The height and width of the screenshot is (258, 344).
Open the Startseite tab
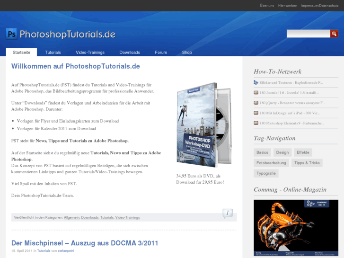point(21,52)
